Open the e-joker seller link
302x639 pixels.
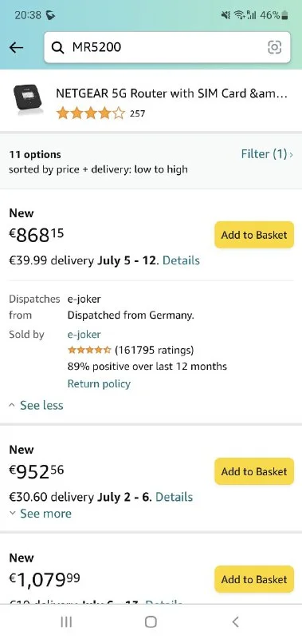coord(84,334)
